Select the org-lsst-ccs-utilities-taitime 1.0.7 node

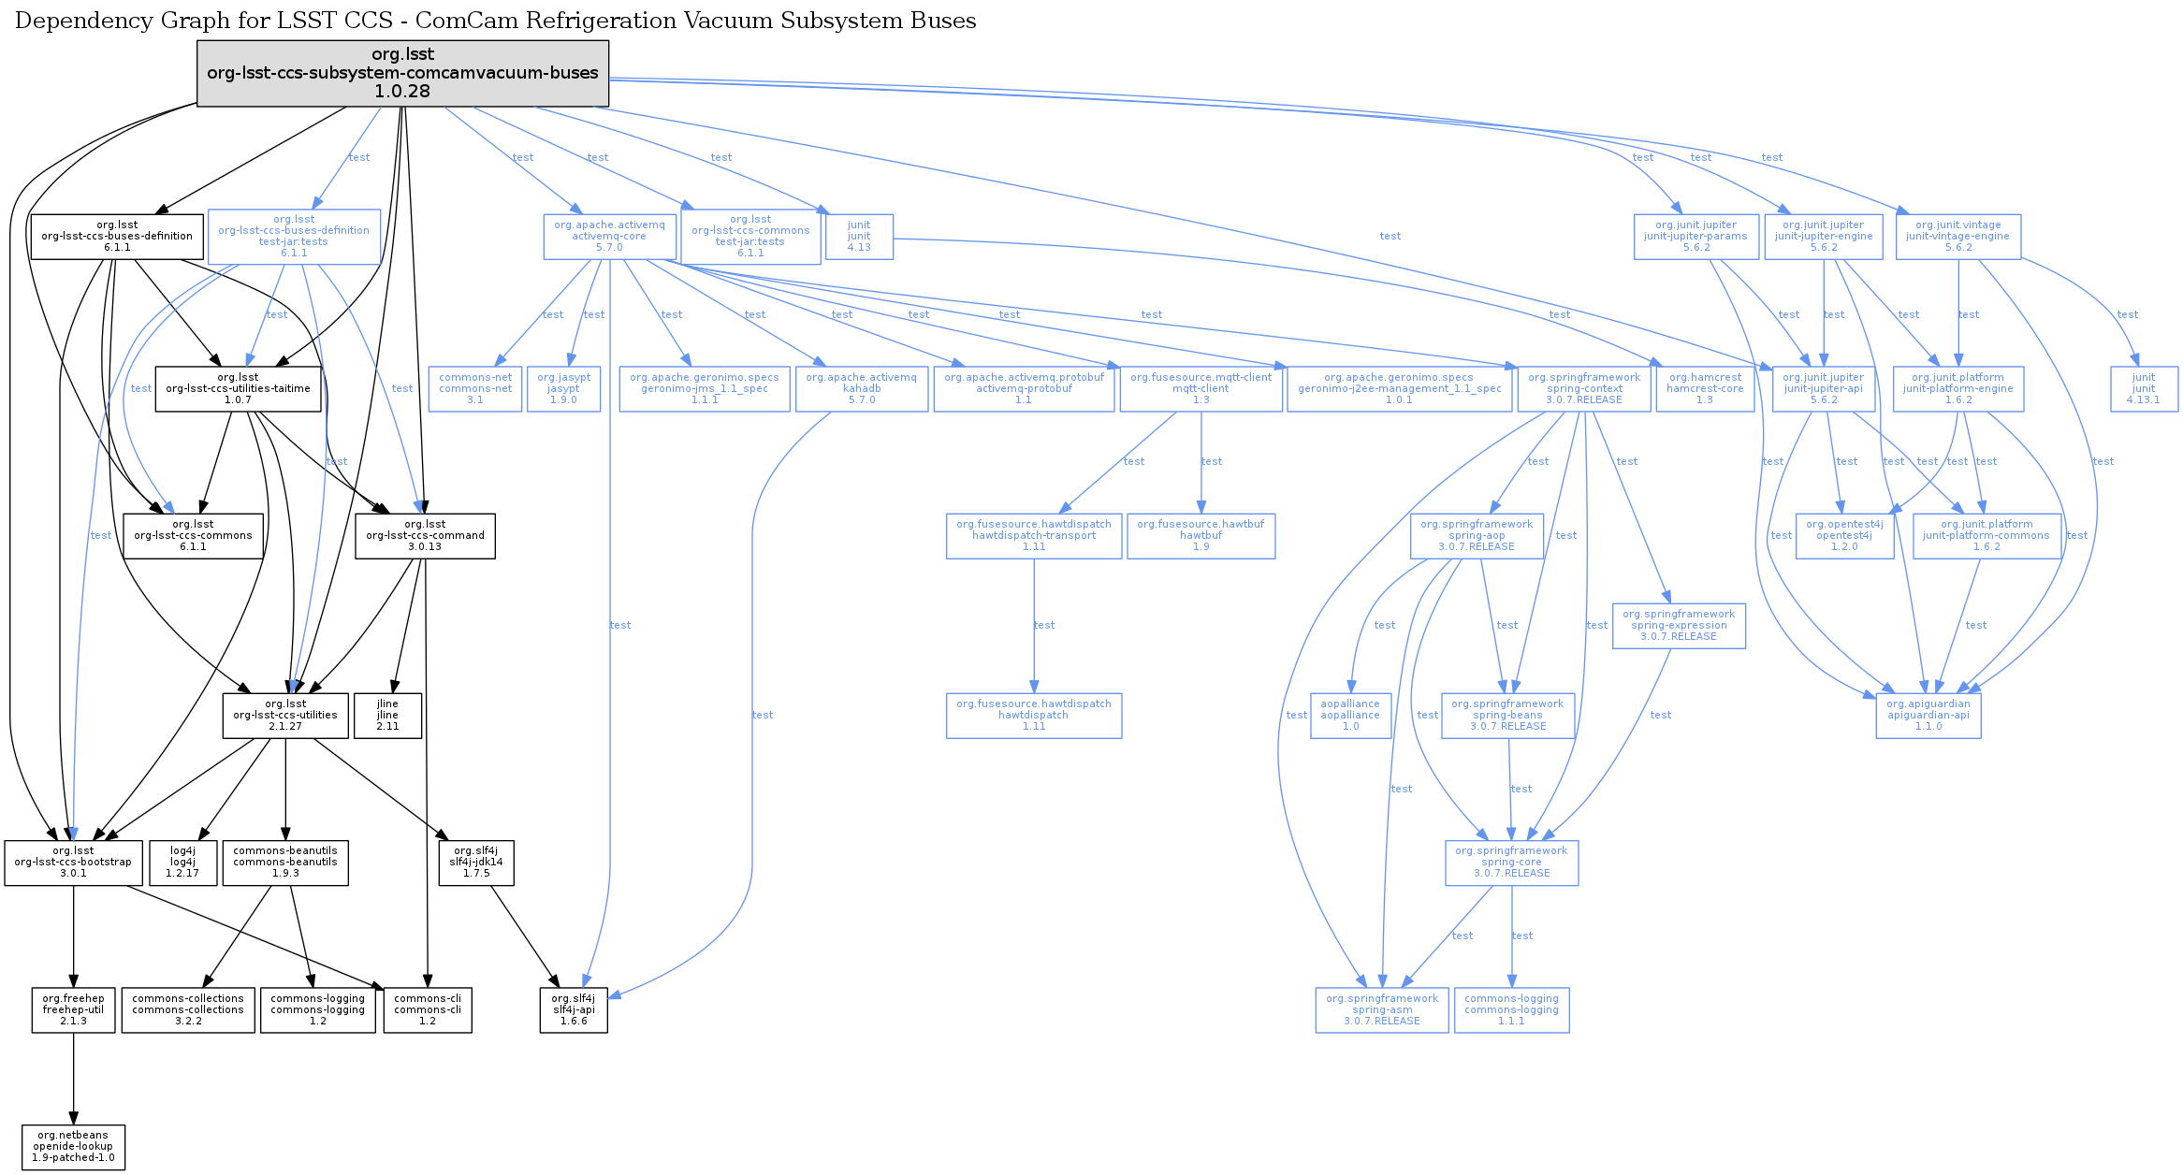click(x=238, y=388)
